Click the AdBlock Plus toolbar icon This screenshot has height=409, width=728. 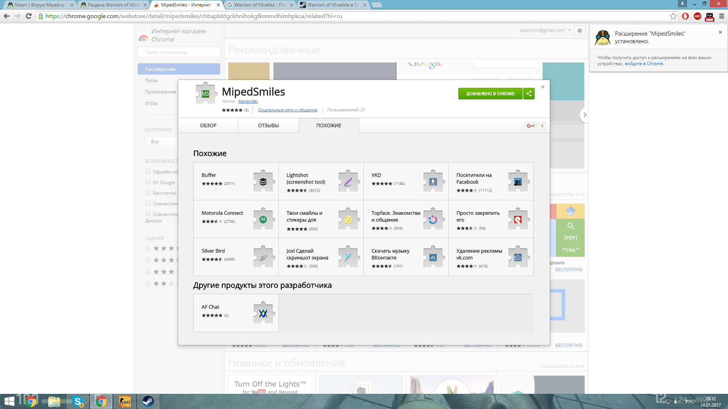pyautogui.click(x=697, y=16)
